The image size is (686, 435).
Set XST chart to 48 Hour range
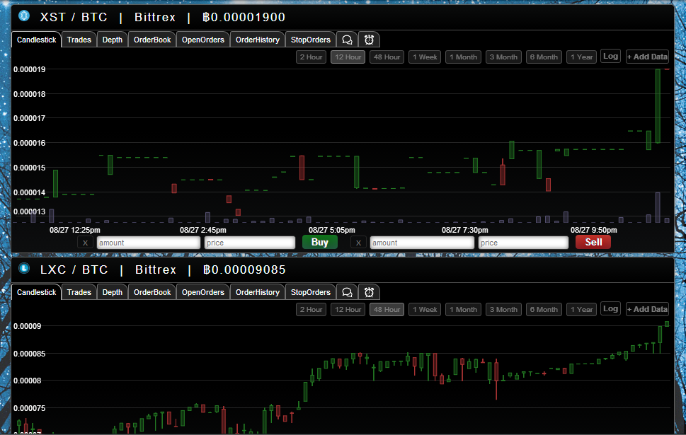click(387, 57)
